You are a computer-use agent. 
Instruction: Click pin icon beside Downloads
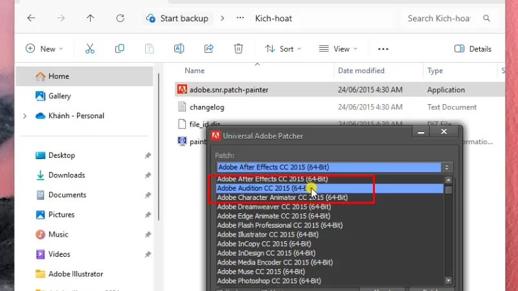point(148,175)
